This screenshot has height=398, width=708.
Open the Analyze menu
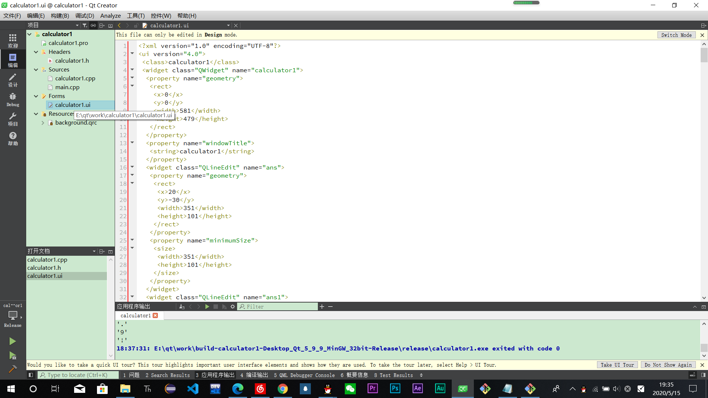coord(110,16)
